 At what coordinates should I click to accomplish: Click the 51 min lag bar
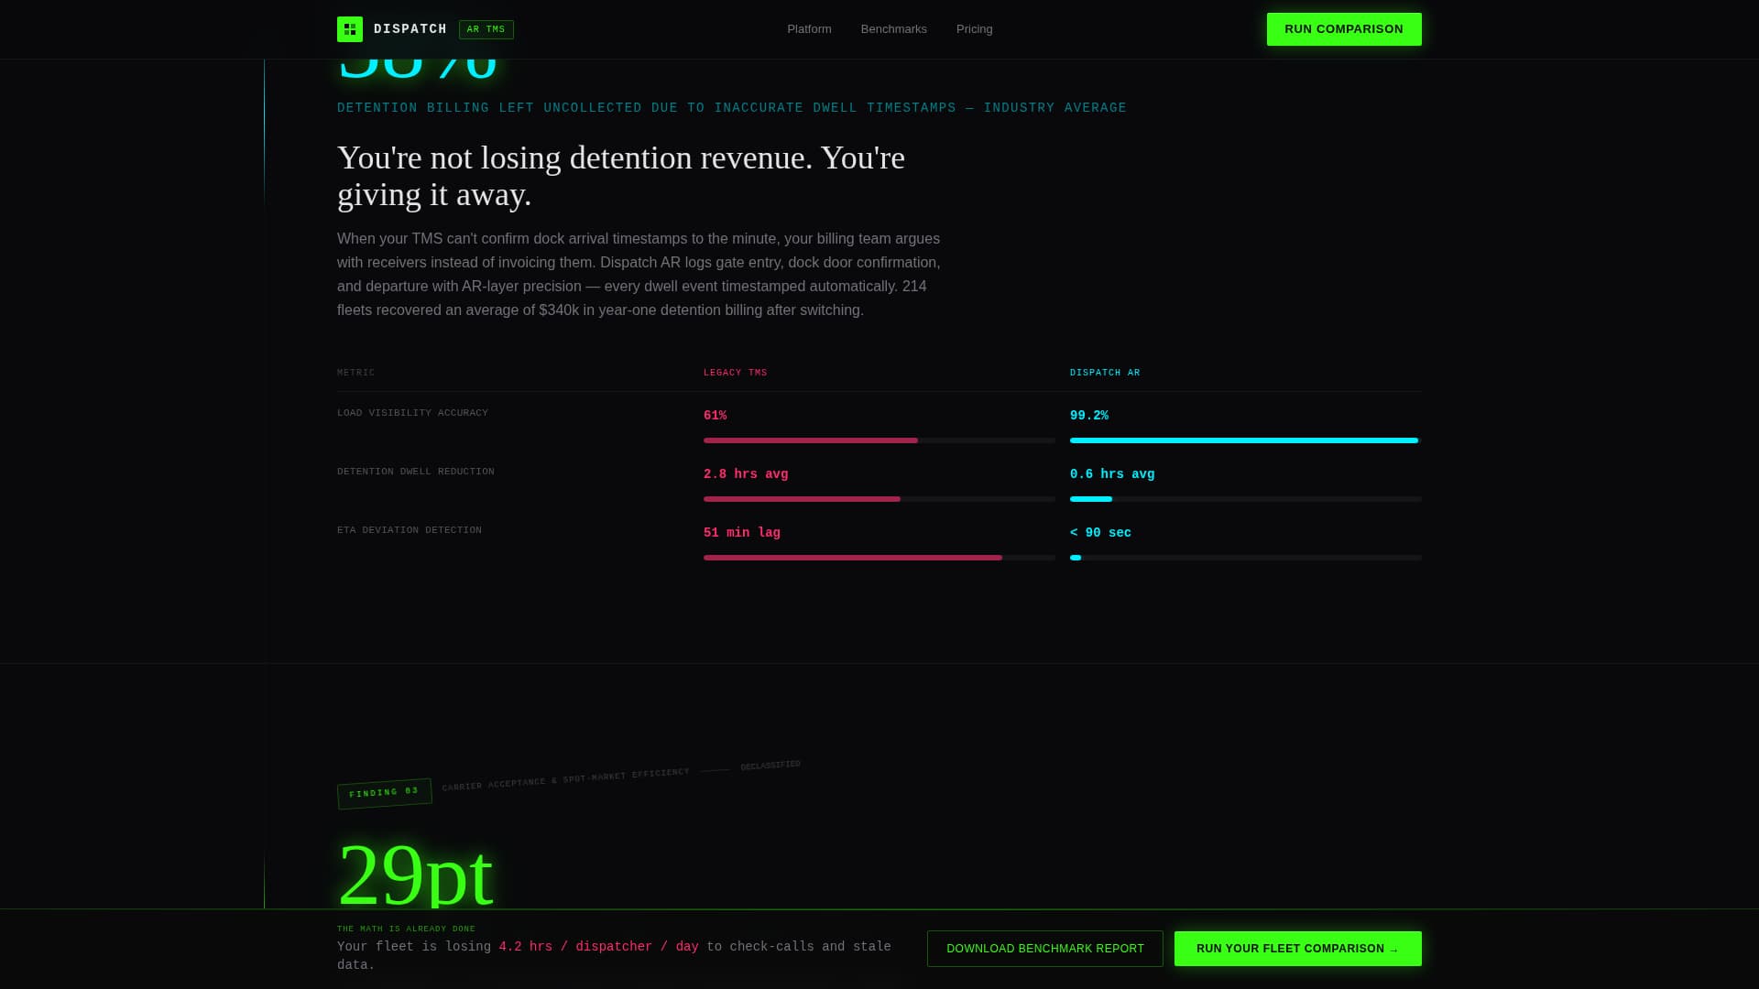pos(879,558)
